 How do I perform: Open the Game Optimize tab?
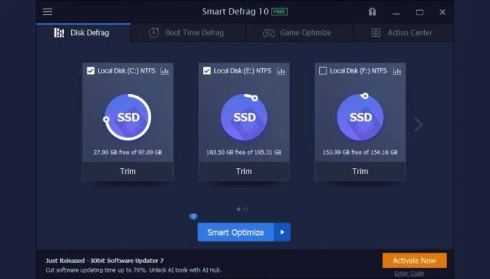[299, 33]
